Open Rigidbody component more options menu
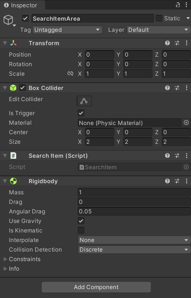The height and width of the screenshot is (298, 191). pyautogui.click(x=187, y=181)
